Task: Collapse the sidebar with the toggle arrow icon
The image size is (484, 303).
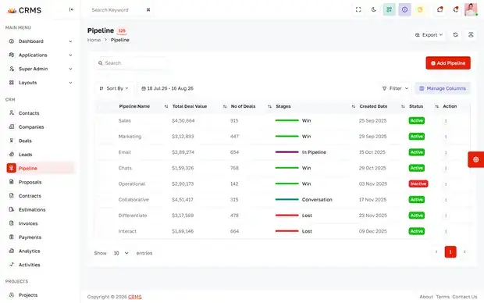Action: tap(71, 9)
